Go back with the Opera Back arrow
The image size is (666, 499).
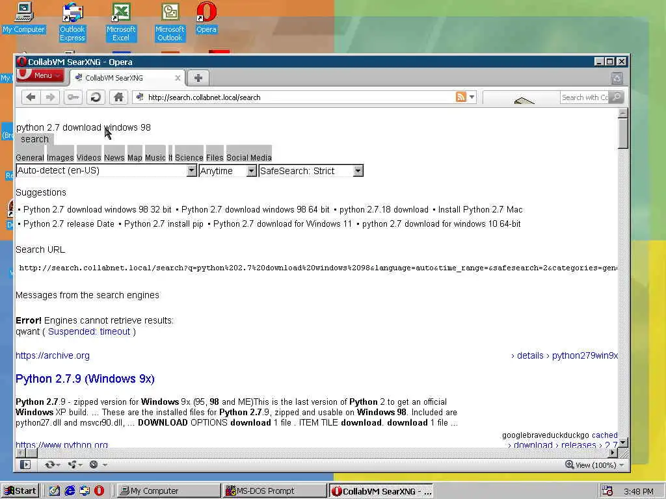coord(31,97)
